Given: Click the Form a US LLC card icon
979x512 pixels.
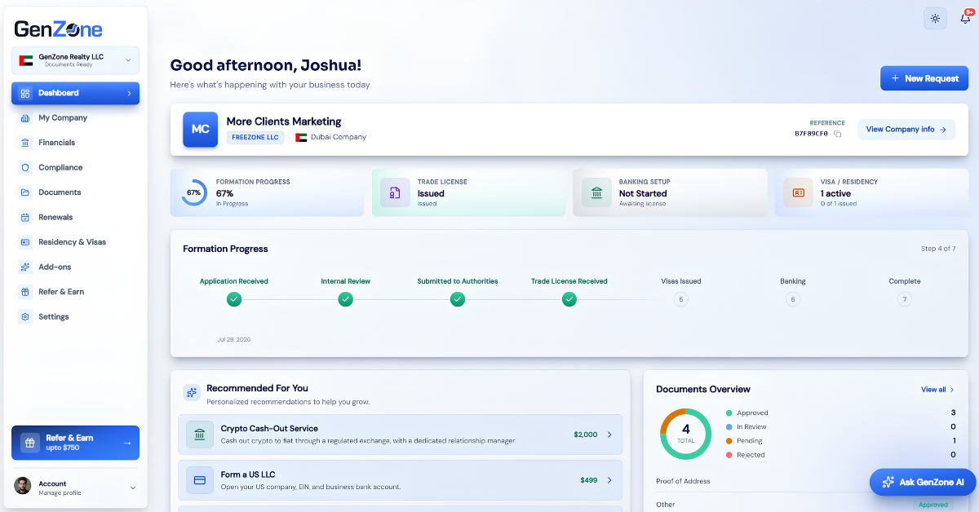Looking at the screenshot, I should 200,480.
